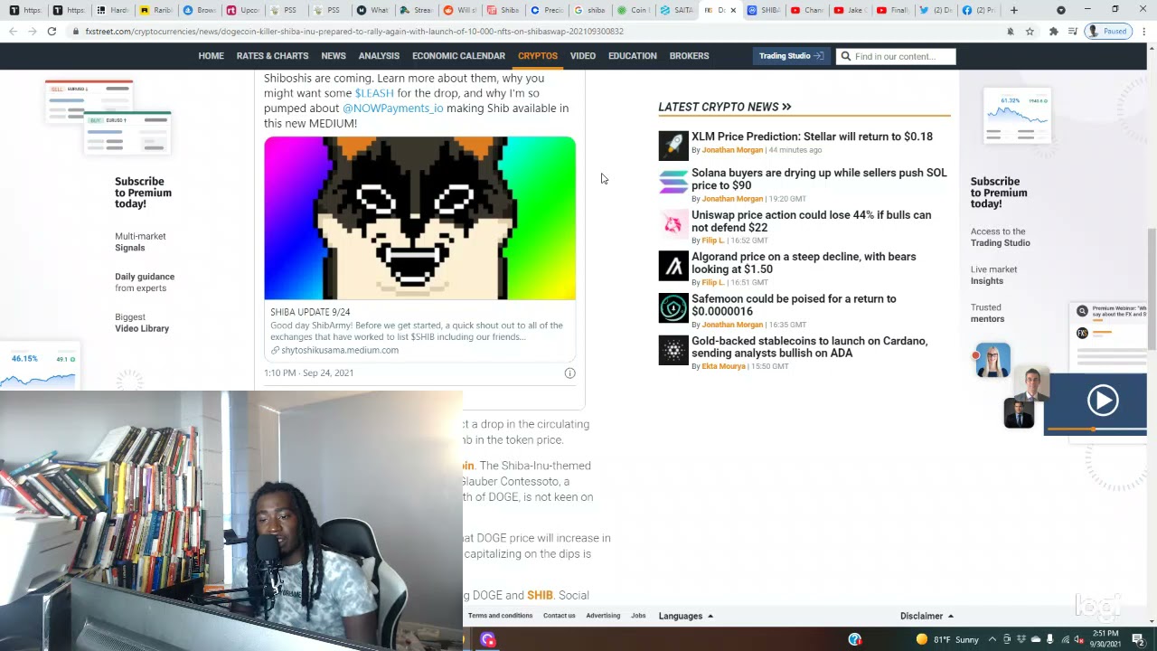
Task: Open Terms and conditions footer link
Action: [x=500, y=616]
